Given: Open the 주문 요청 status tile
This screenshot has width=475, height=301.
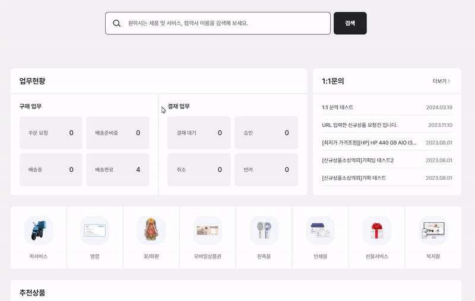Looking at the screenshot, I should pyautogui.click(x=50, y=133).
